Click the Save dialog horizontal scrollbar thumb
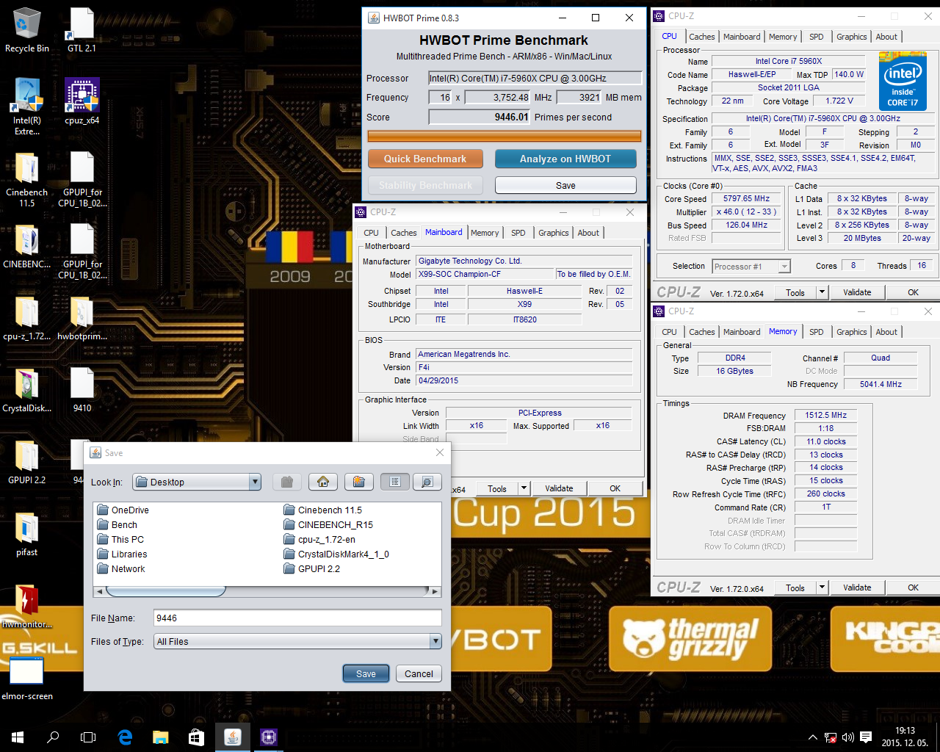Image resolution: width=940 pixels, height=752 pixels. tap(166, 591)
